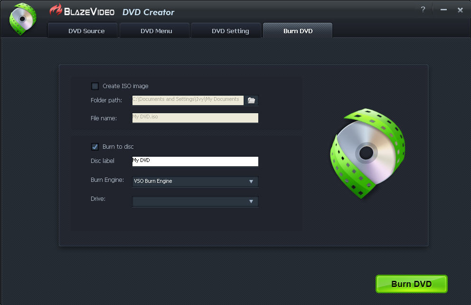Click the "DVD Creator" title text

(148, 12)
